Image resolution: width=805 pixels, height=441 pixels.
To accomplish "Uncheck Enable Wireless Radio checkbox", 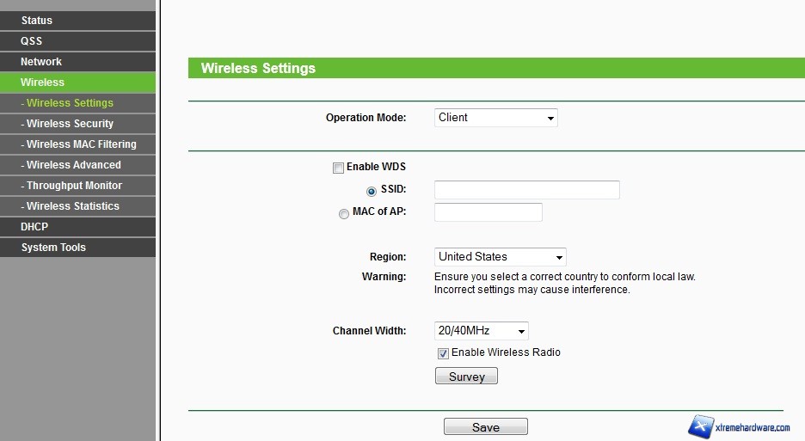I will [443, 353].
